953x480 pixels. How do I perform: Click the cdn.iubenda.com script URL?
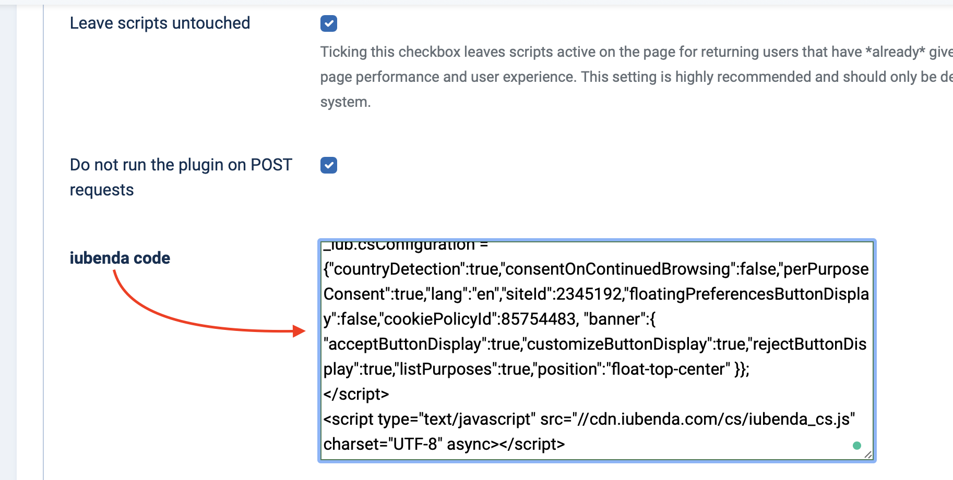pos(713,420)
